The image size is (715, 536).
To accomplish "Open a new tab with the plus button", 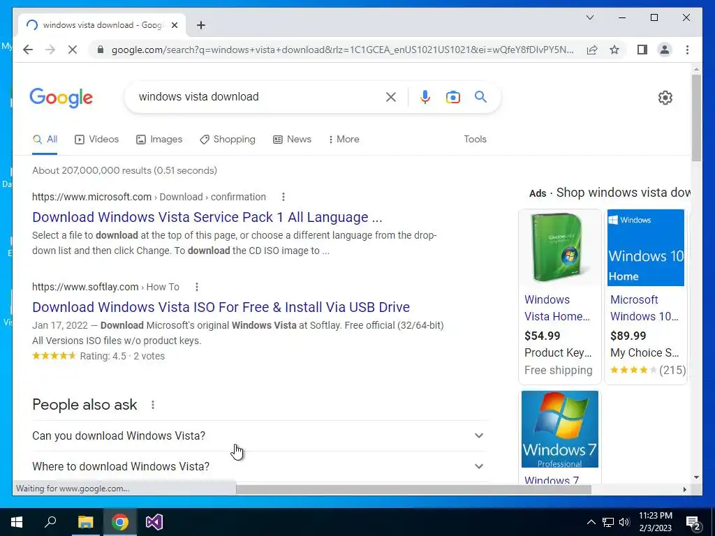I will [x=201, y=25].
